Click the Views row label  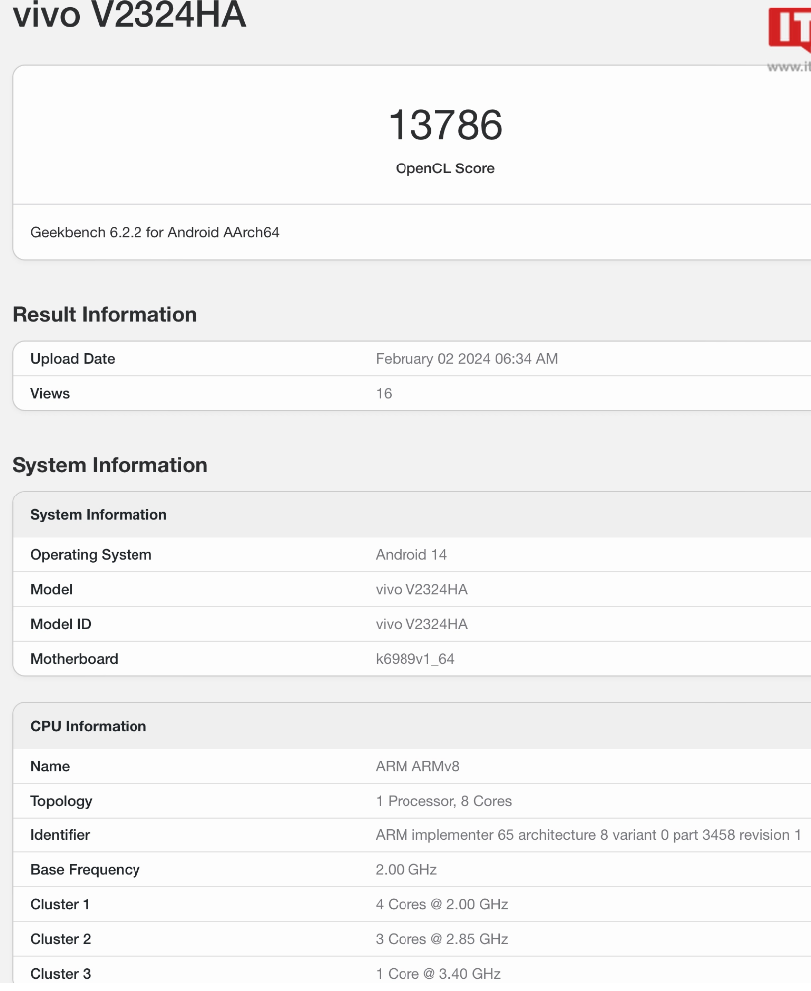pyautogui.click(x=50, y=393)
